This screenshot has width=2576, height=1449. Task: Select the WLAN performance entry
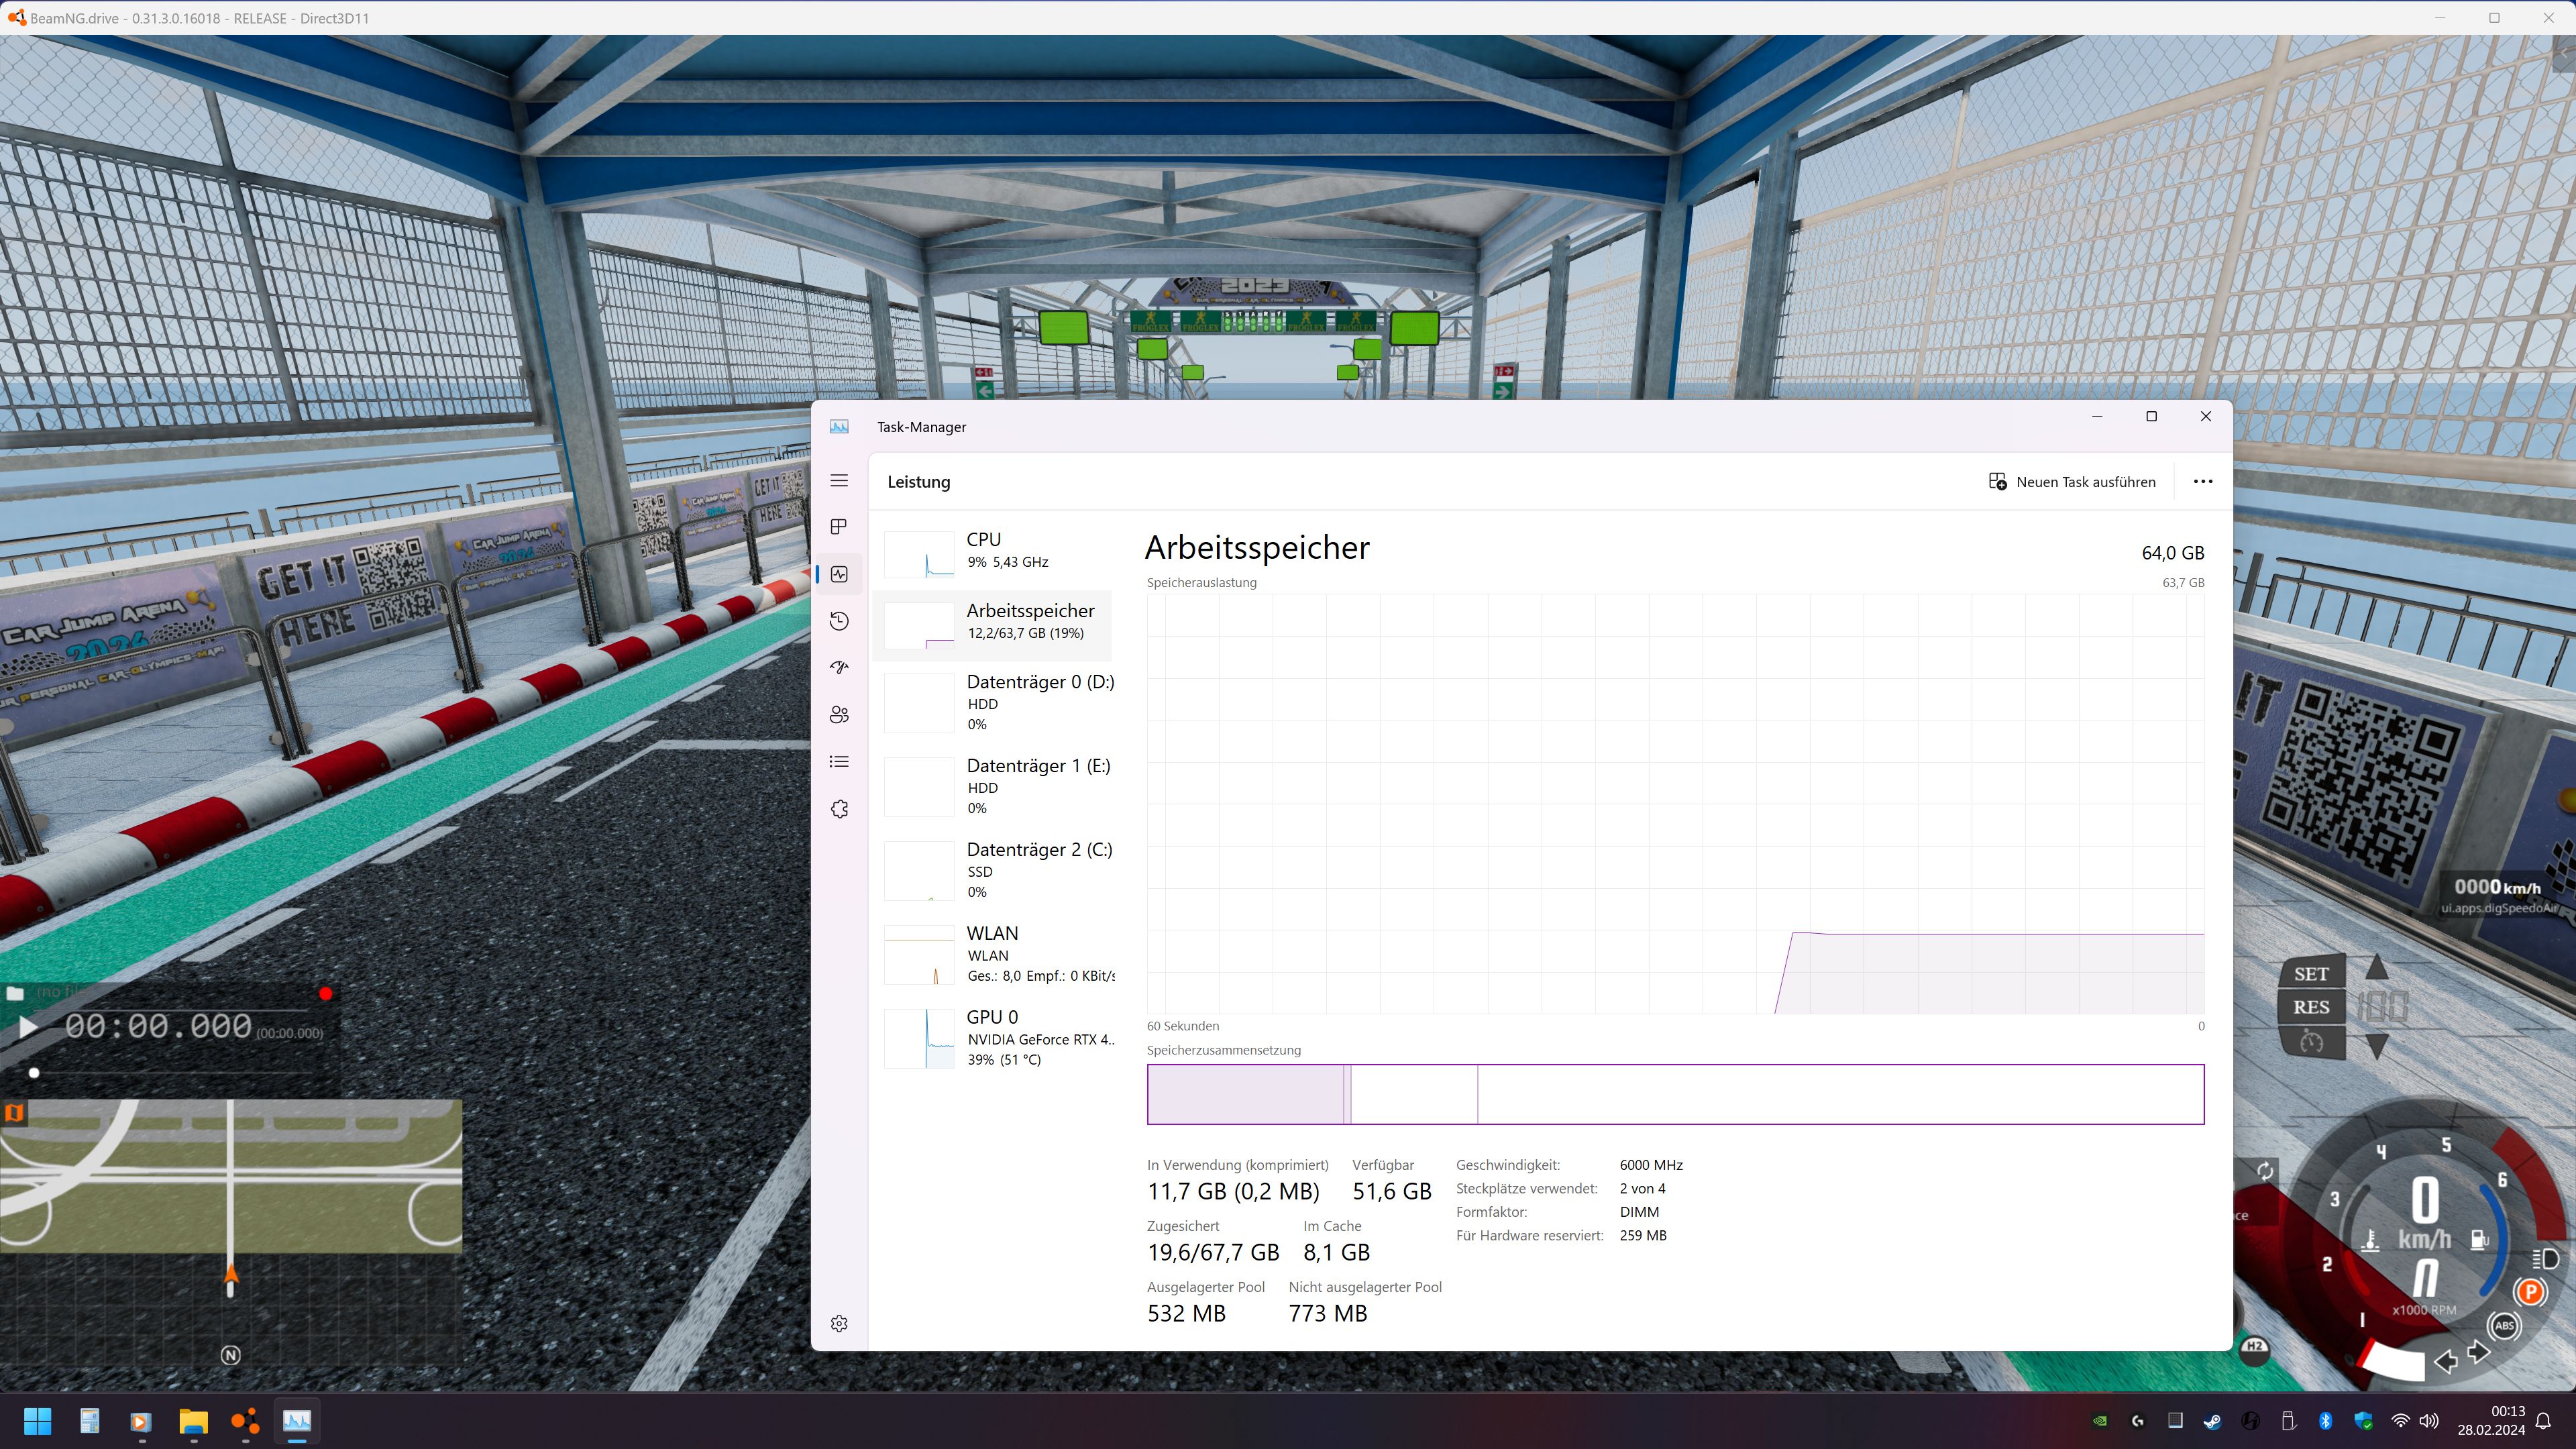(x=998, y=954)
